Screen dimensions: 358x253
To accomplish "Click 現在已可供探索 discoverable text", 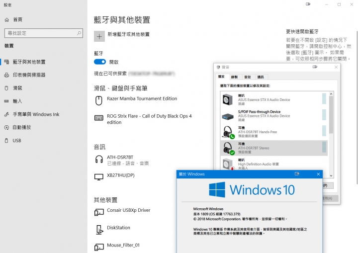I will 110,74.
